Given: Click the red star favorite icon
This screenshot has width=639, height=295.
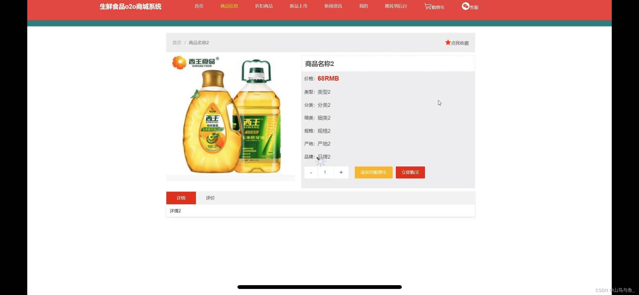Looking at the screenshot, I should [x=448, y=42].
